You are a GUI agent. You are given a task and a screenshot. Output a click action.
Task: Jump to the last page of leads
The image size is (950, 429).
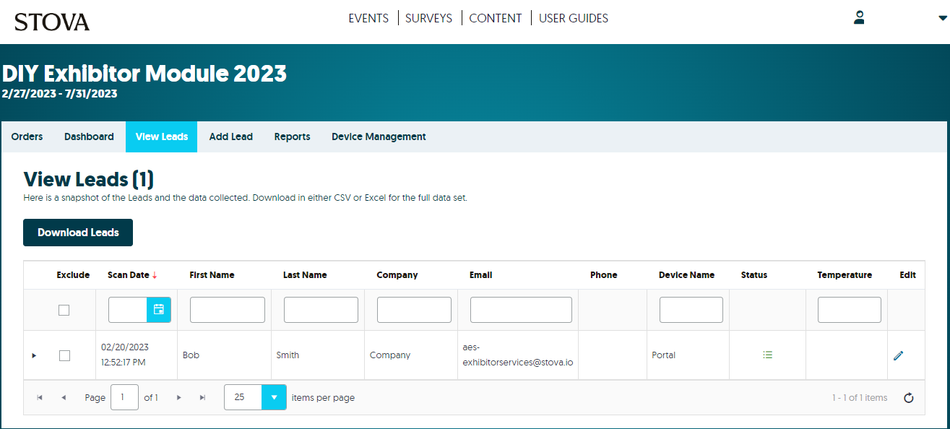click(x=202, y=398)
